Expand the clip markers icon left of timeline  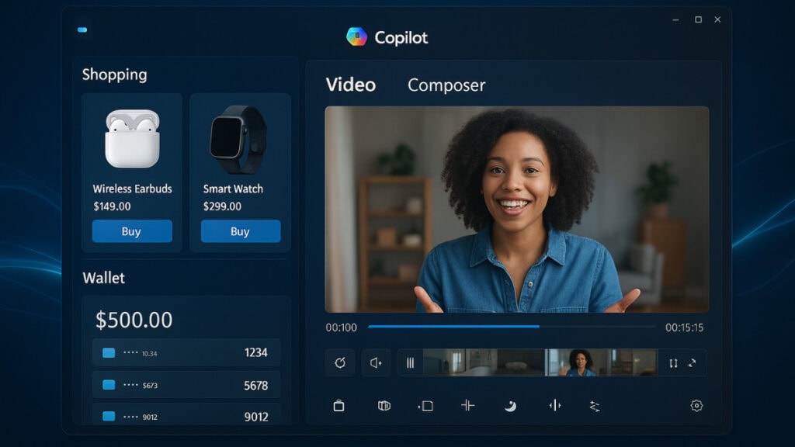pyautogui.click(x=410, y=362)
